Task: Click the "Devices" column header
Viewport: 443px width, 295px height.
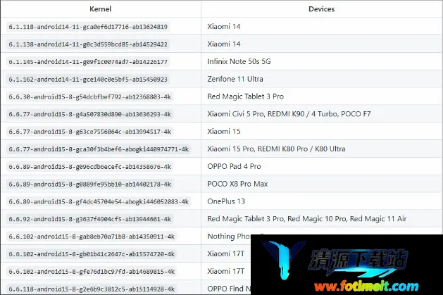Action: [322, 9]
